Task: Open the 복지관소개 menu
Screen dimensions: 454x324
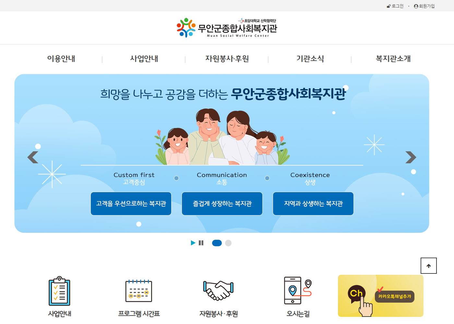Action: pos(393,59)
